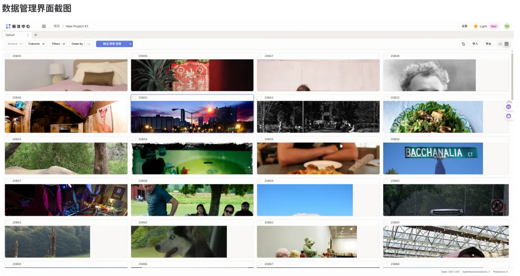520x276 pixels.
Task: Open teddy bear image 20863
Action: (x=307, y=242)
